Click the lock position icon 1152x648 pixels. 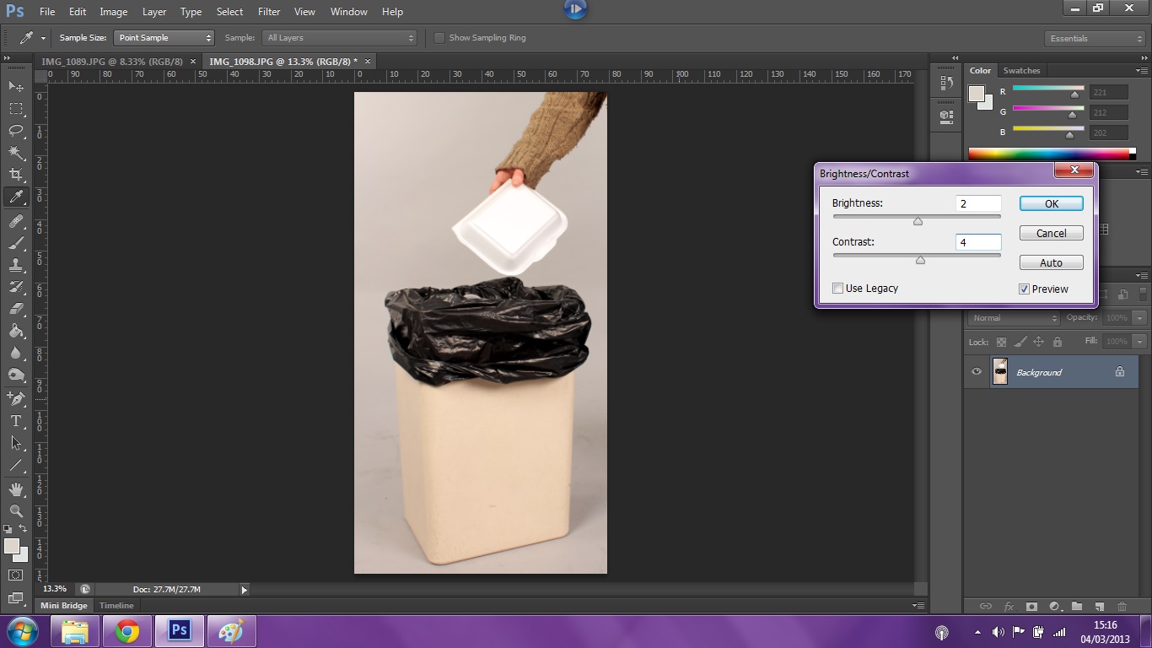point(1038,342)
